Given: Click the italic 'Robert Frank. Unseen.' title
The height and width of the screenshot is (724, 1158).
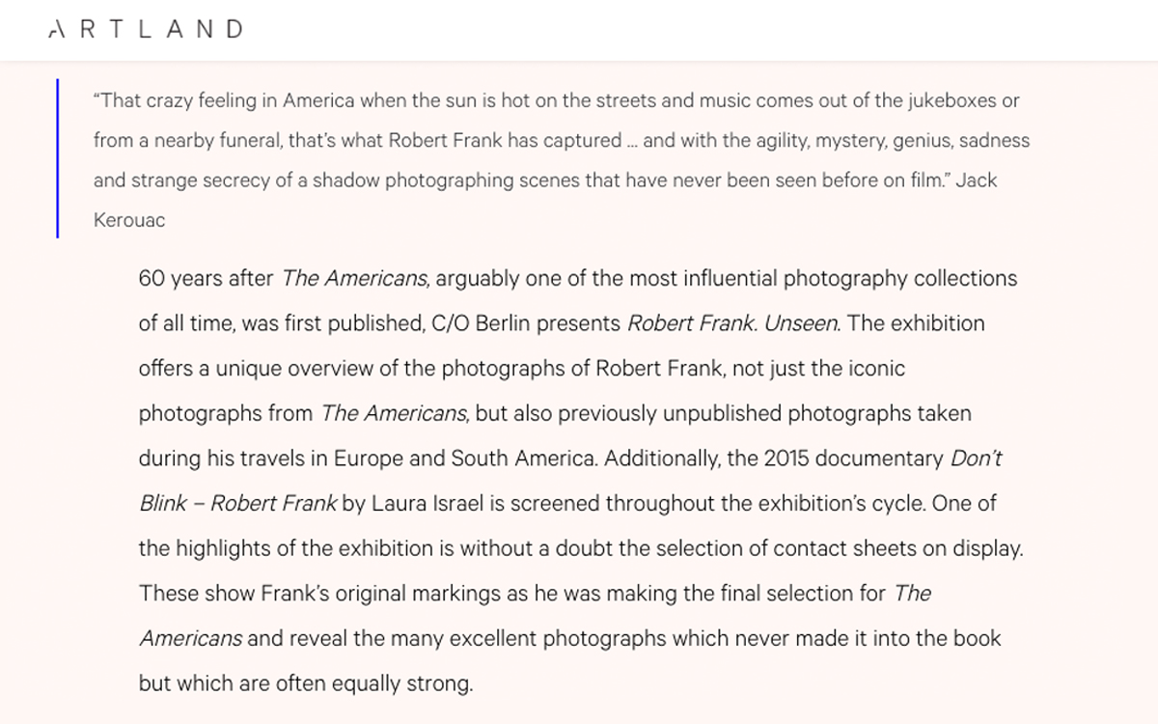Looking at the screenshot, I should [x=733, y=323].
